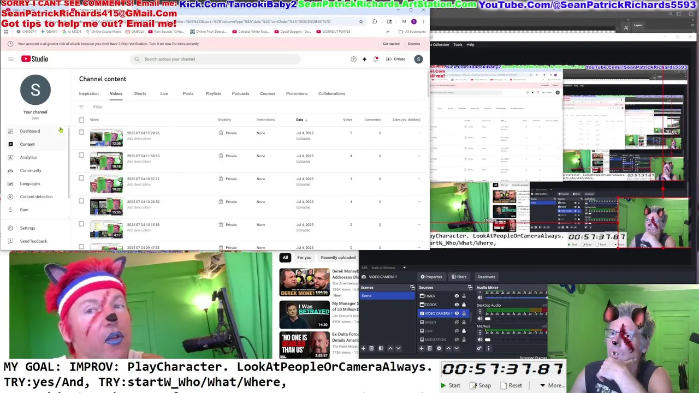The height and width of the screenshot is (393, 699).
Task: Move source up with the Sources up arrow
Action: click(448, 348)
